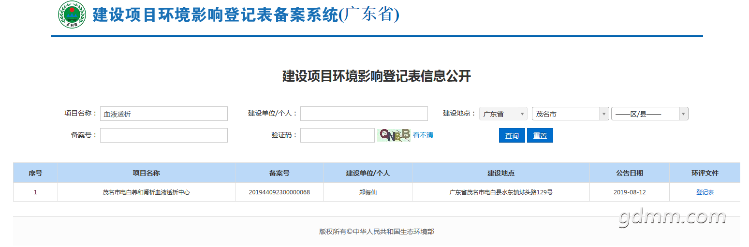749x247 pixels.
Task: Open the 茂名市 city dropdown
Action: click(x=570, y=114)
